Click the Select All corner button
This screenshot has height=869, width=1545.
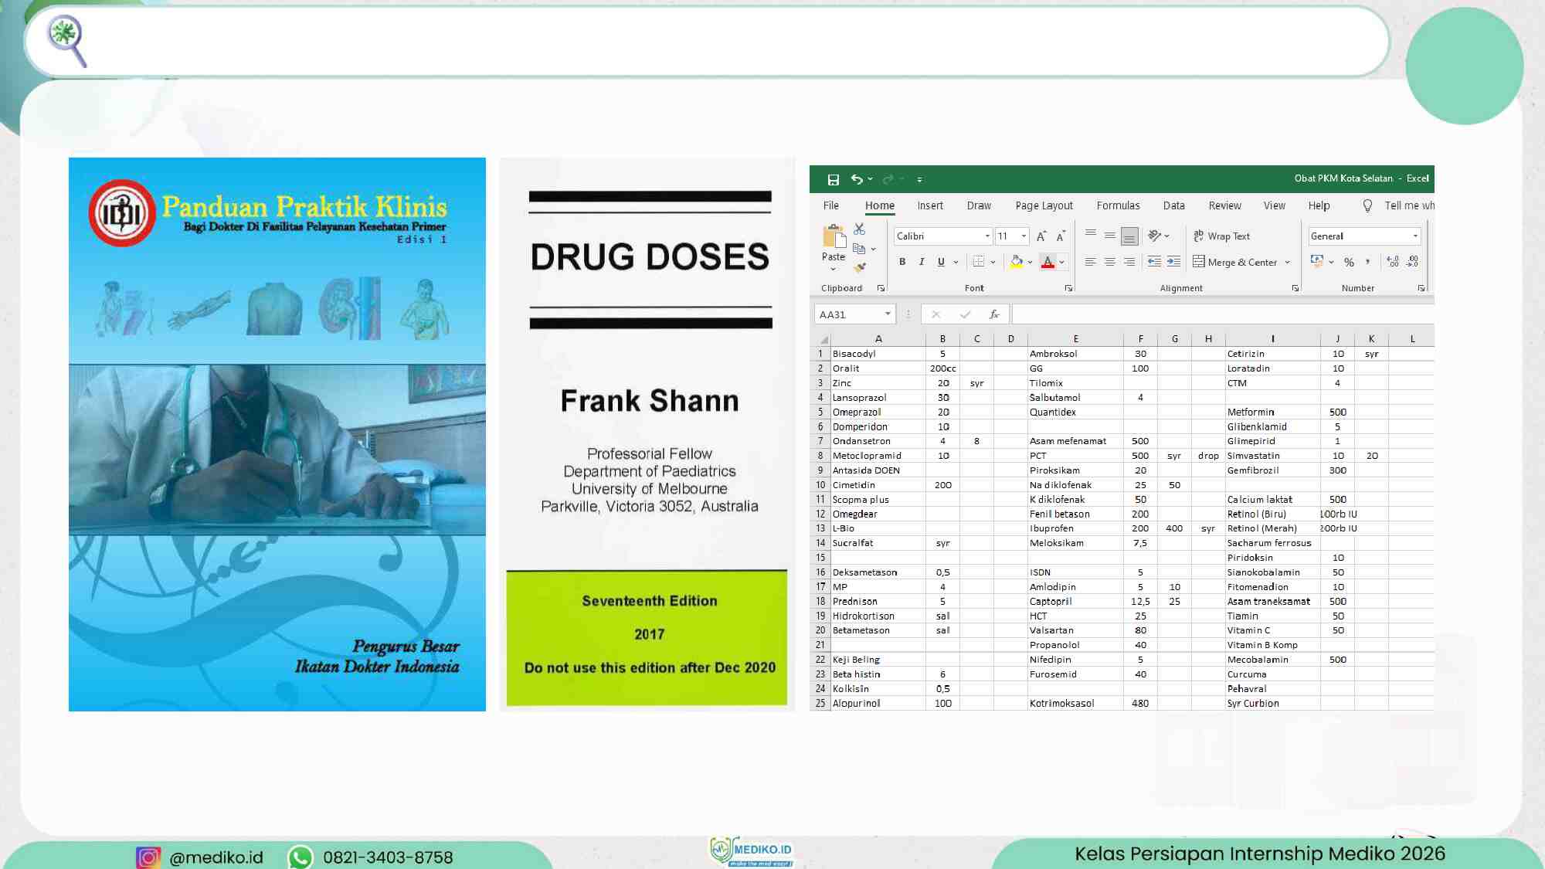(x=824, y=339)
